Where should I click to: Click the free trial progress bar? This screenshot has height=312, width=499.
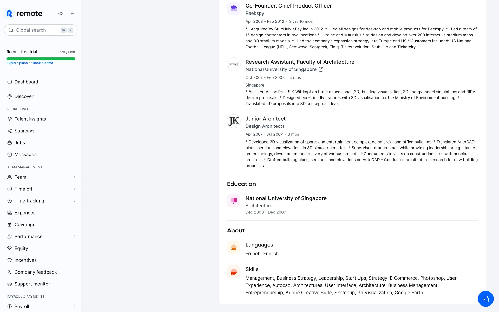pyautogui.click(x=41, y=59)
